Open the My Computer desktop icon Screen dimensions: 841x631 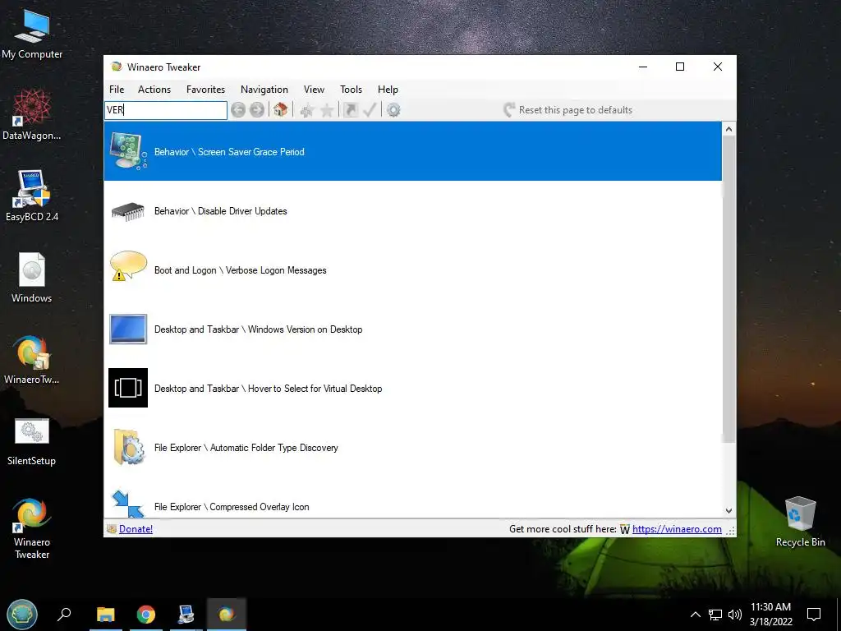[x=32, y=35]
